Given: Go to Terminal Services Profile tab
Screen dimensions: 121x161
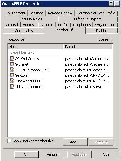Looking at the screenshot, I should (x=96, y=13).
